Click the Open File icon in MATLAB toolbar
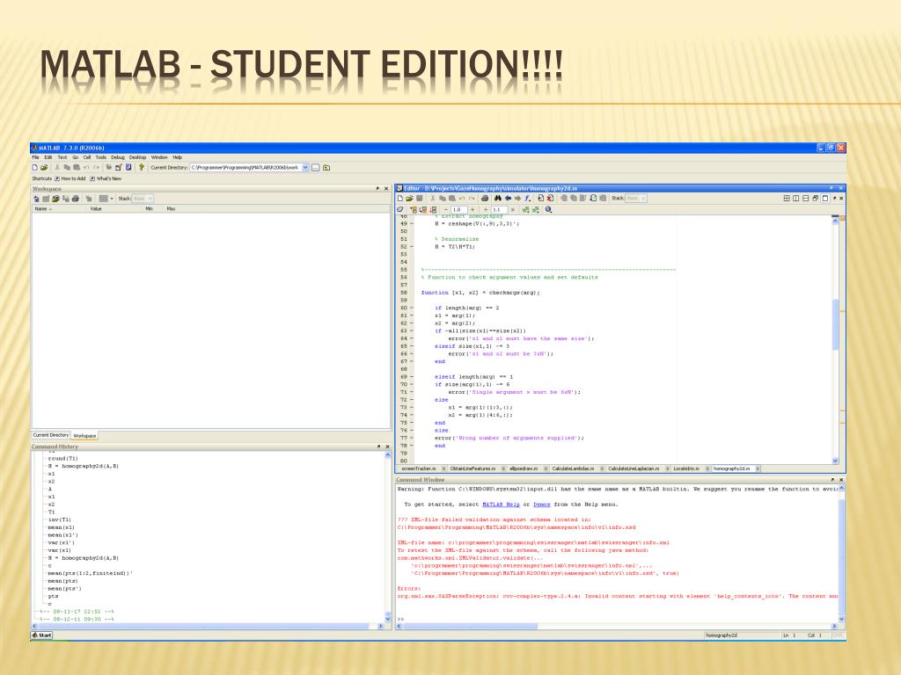This screenshot has width=901, height=675. pyautogui.click(x=44, y=168)
